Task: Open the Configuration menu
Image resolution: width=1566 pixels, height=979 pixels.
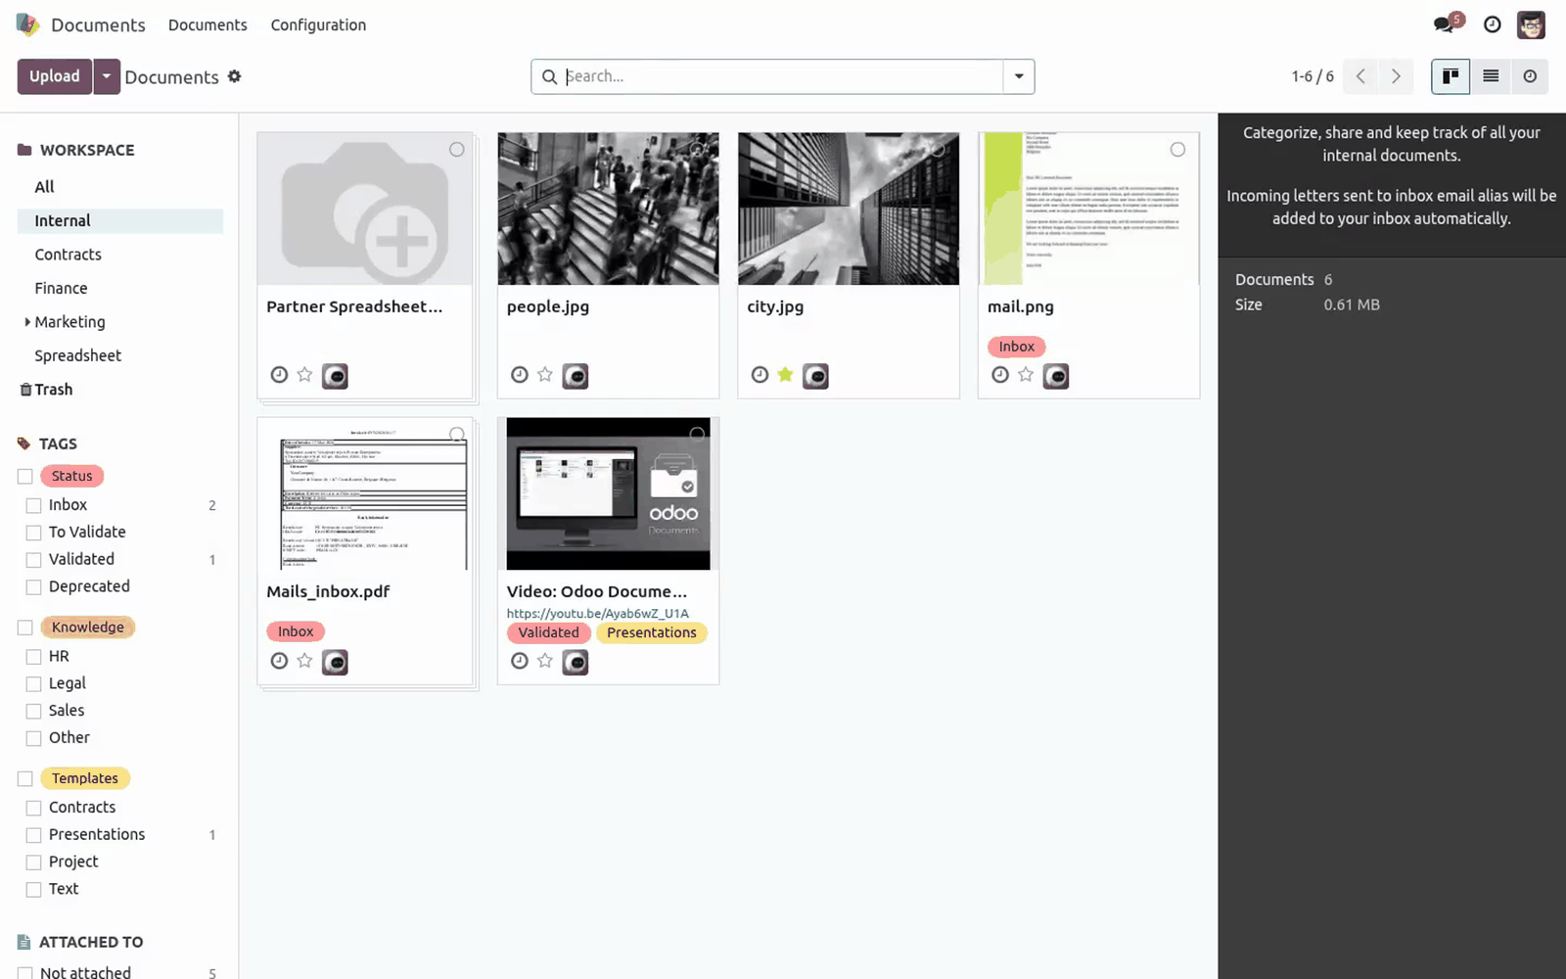Action: tap(318, 24)
